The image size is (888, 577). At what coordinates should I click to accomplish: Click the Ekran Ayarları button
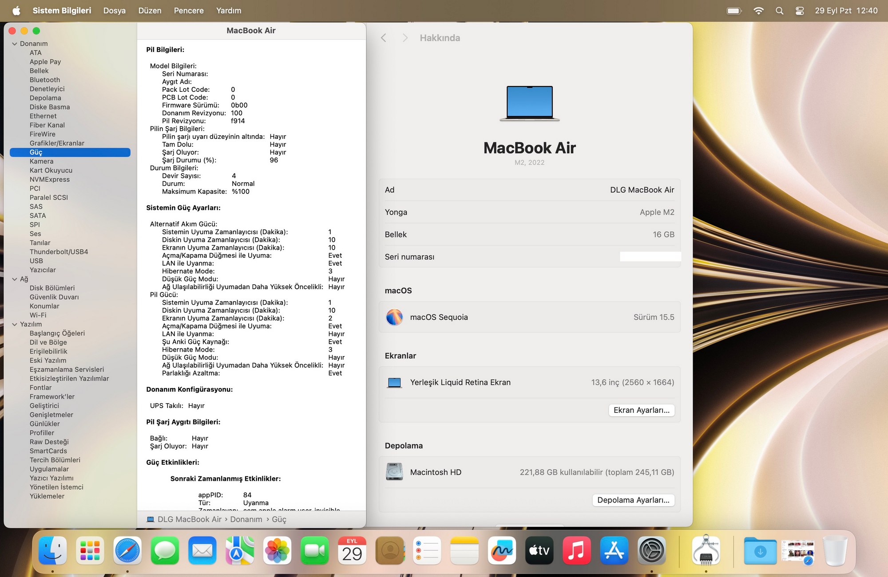coord(641,410)
